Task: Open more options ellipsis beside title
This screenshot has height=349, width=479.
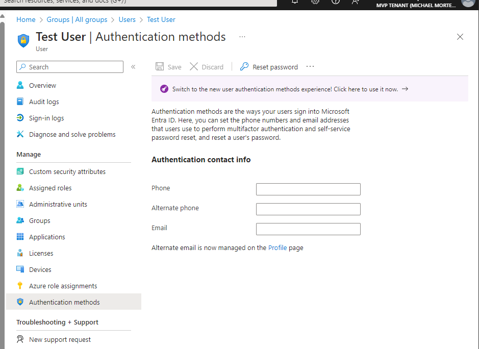Action: pos(242,37)
